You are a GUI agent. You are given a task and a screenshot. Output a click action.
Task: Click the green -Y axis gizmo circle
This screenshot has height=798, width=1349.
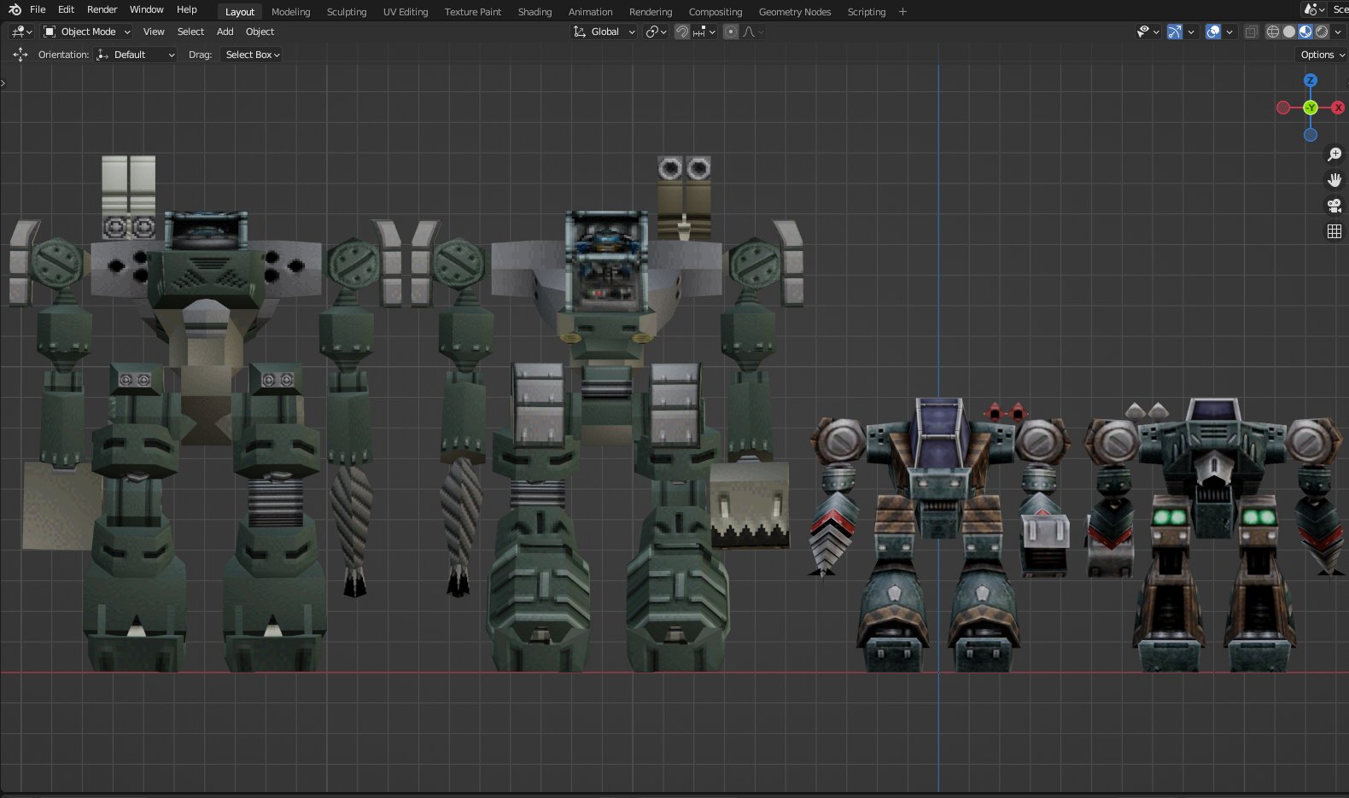(x=1311, y=108)
